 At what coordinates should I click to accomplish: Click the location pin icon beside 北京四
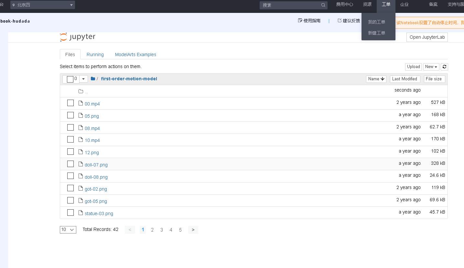[14, 5]
